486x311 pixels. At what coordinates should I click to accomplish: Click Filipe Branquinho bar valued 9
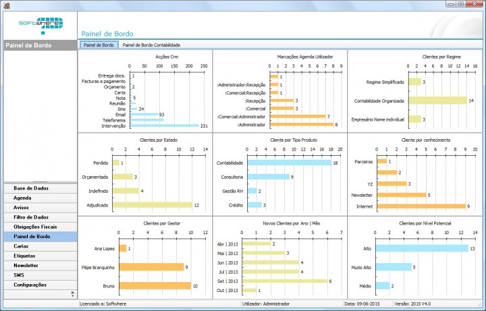click(152, 267)
